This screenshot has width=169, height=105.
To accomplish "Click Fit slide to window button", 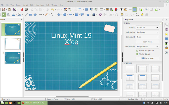I will click(143, 99).
